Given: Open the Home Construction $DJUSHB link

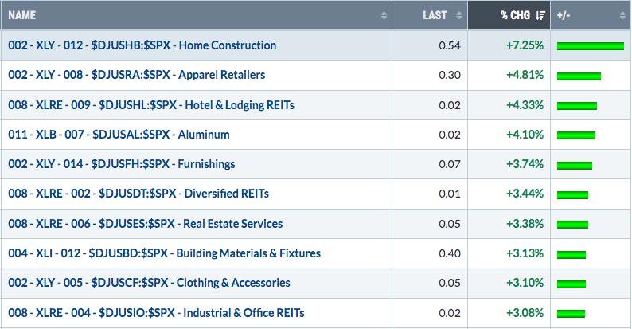Looking at the screenshot, I should coord(142,45).
